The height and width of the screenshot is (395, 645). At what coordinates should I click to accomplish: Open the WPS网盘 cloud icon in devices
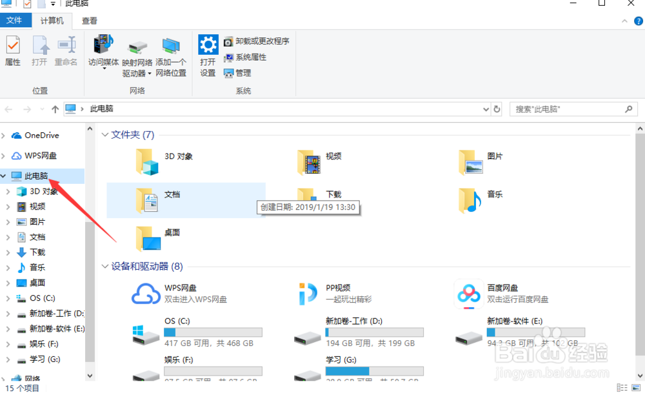pyautogui.click(x=146, y=294)
